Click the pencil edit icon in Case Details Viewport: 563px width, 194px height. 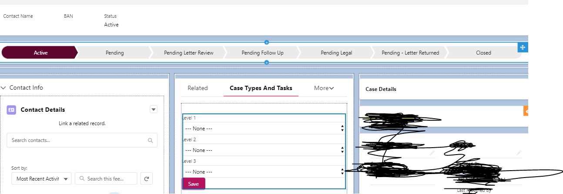[432, 153]
